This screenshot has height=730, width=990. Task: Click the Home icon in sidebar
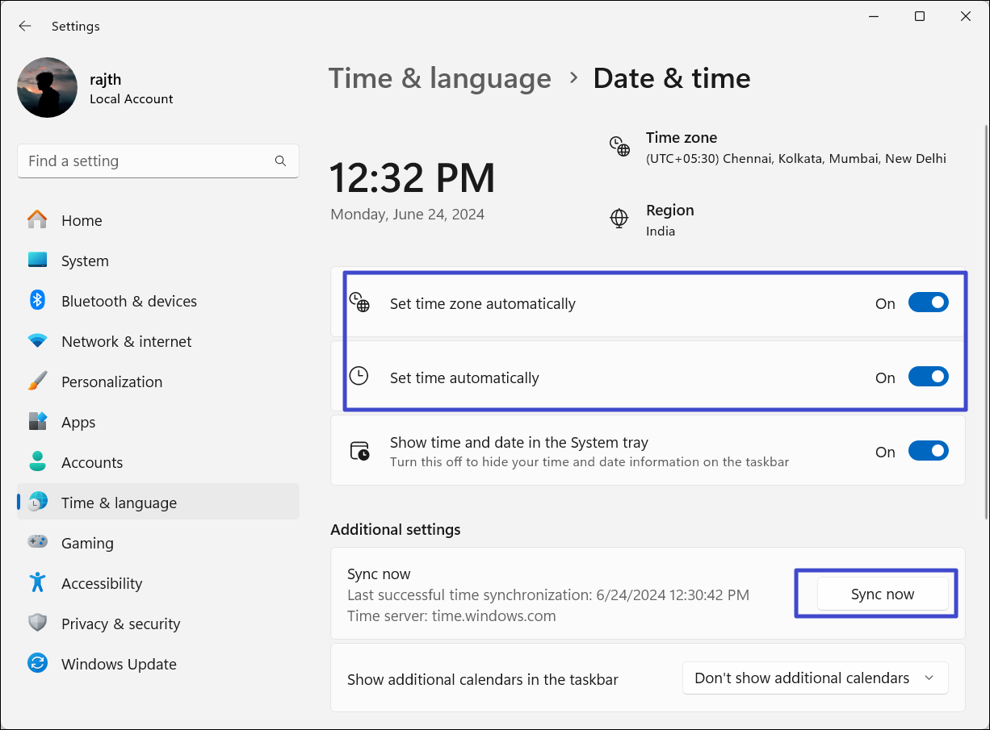pyautogui.click(x=37, y=220)
